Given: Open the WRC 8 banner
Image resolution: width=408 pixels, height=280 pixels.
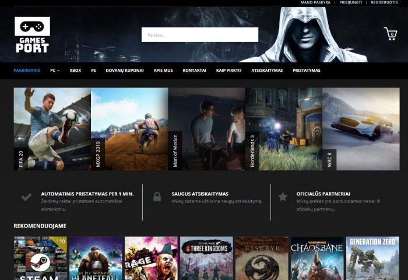Looking at the screenshot, I should pos(361,129).
